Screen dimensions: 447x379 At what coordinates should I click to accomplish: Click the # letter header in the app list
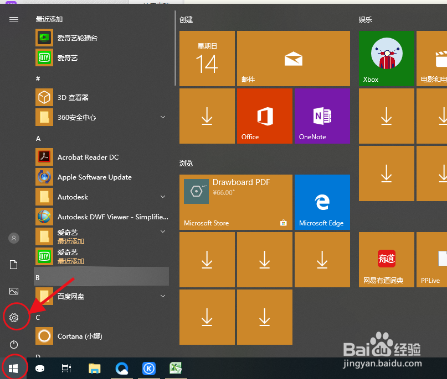[x=38, y=78]
